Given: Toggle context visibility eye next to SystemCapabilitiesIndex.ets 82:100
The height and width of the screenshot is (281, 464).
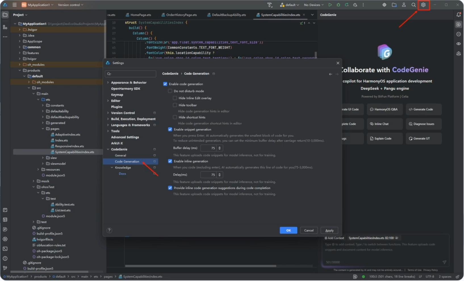Looking at the screenshot, I should point(397,238).
